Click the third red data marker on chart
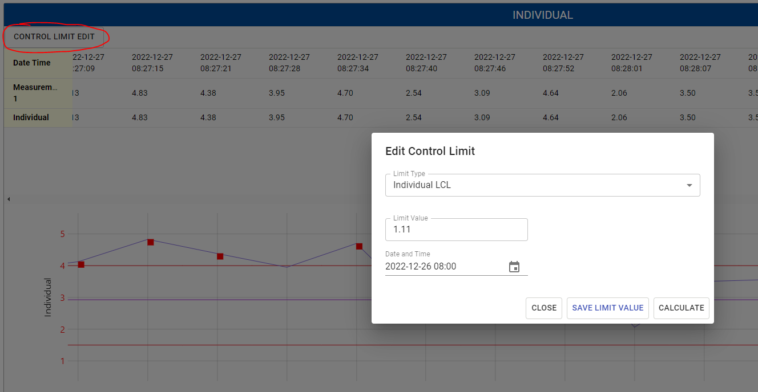758x392 pixels. coord(220,256)
